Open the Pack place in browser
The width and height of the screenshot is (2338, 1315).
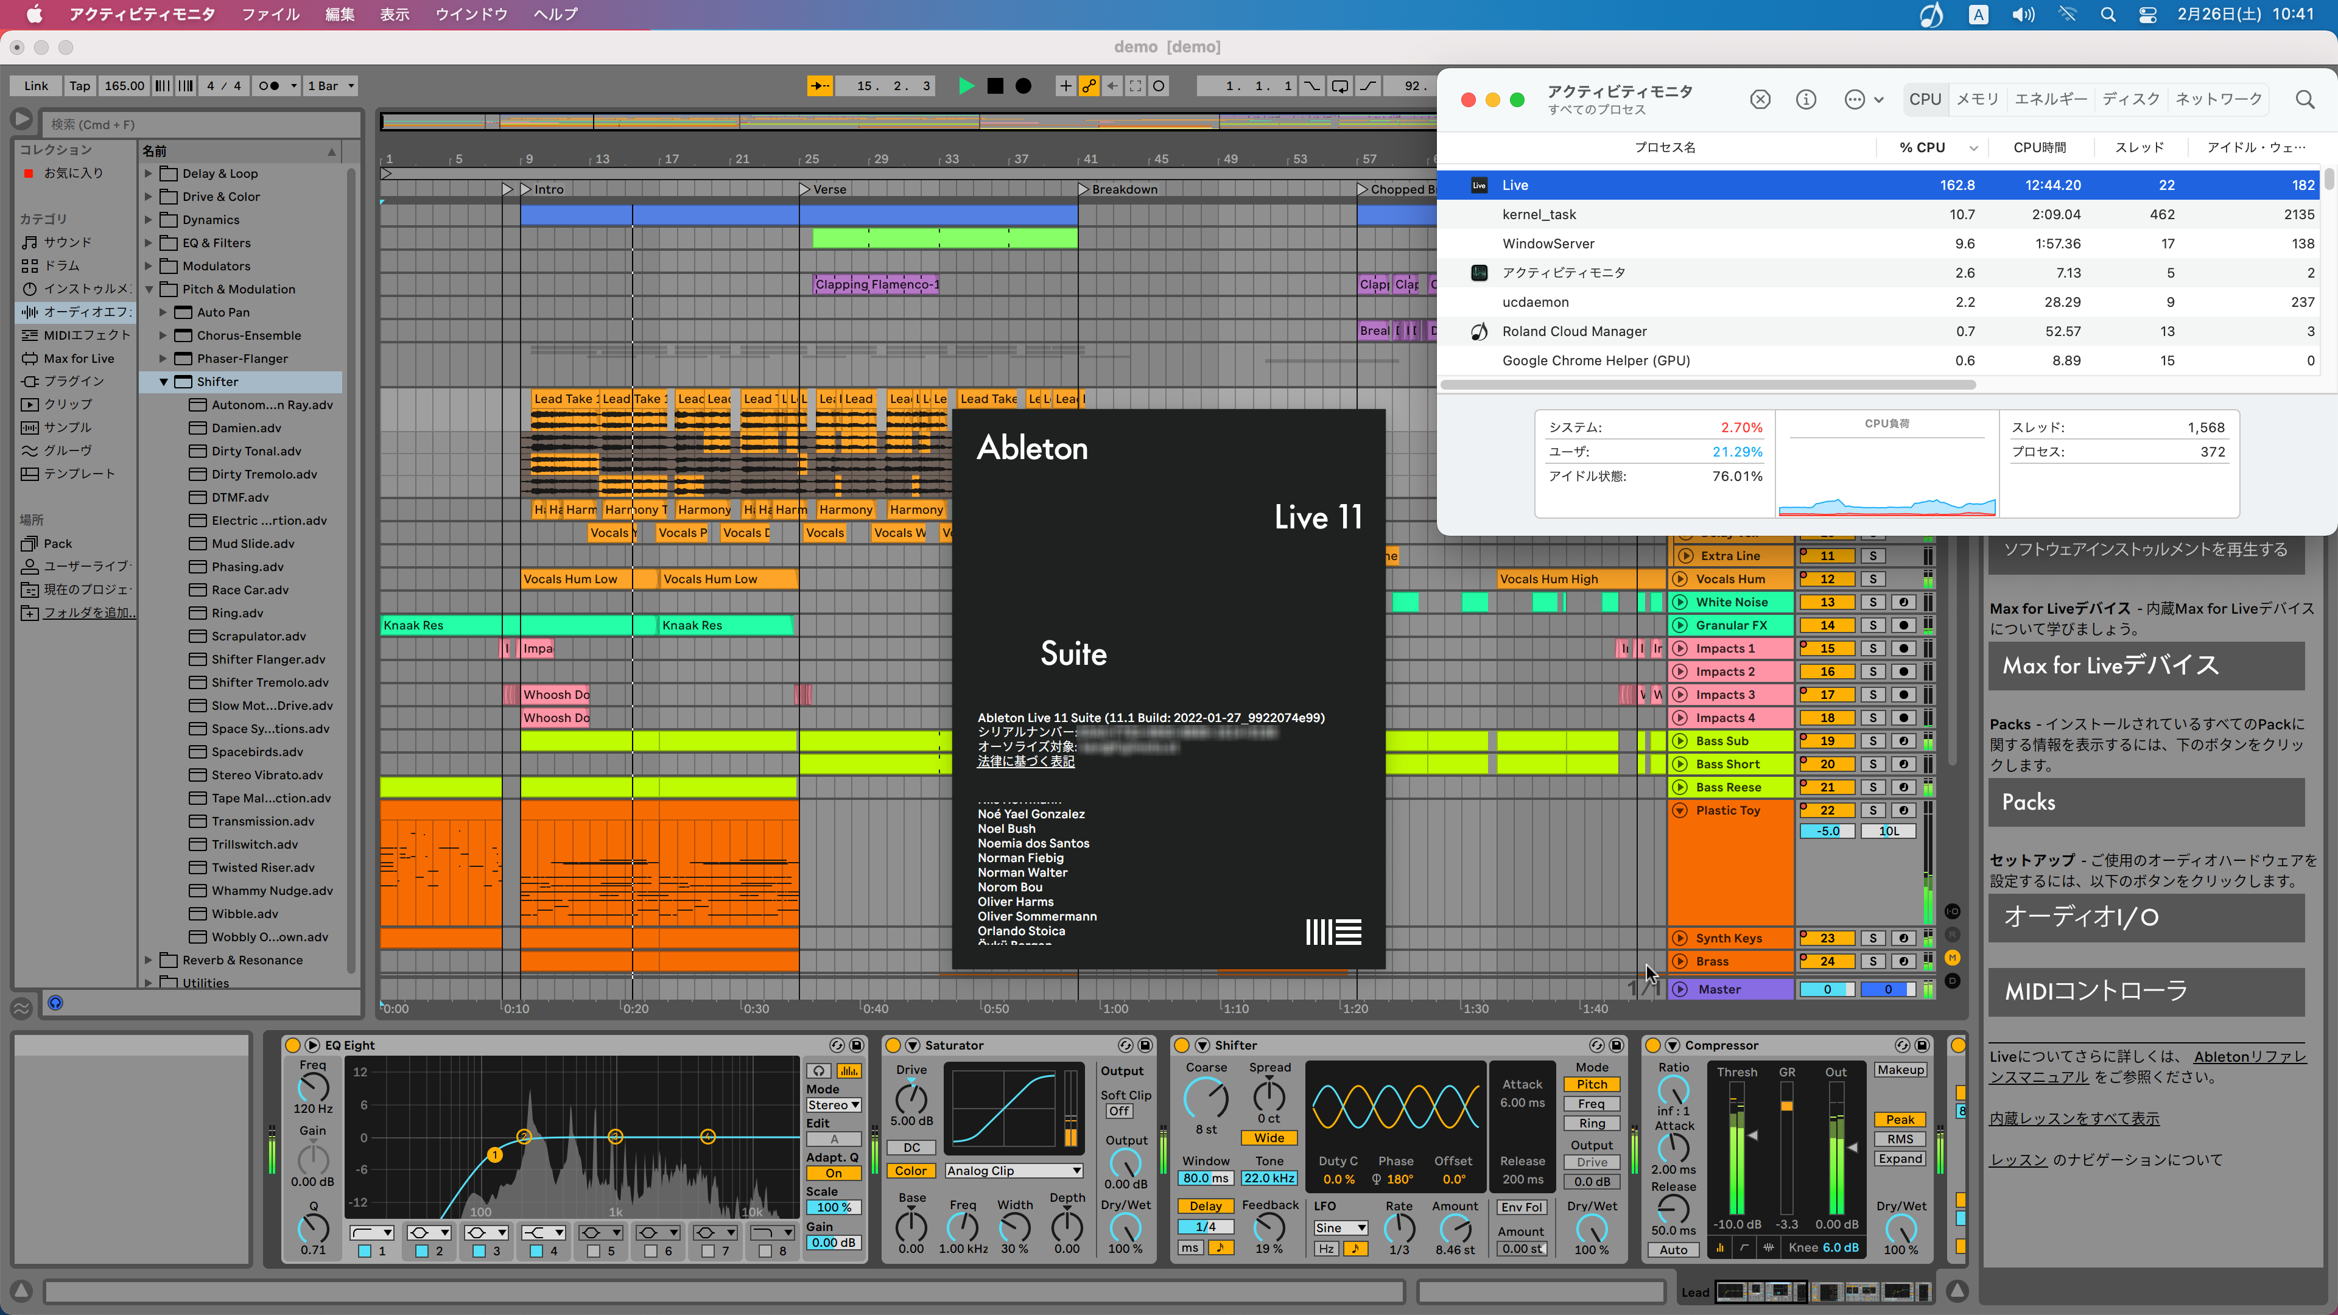click(x=57, y=544)
